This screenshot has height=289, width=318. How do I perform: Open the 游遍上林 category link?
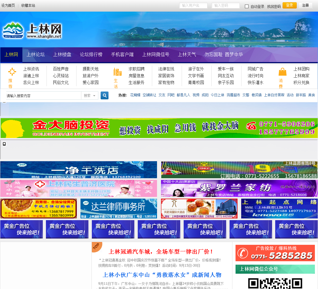[x=31, y=76]
